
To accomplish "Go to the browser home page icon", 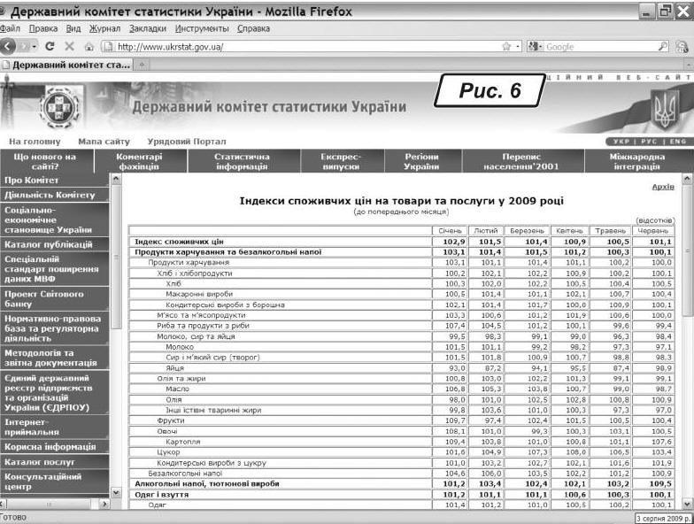I will point(89,46).
